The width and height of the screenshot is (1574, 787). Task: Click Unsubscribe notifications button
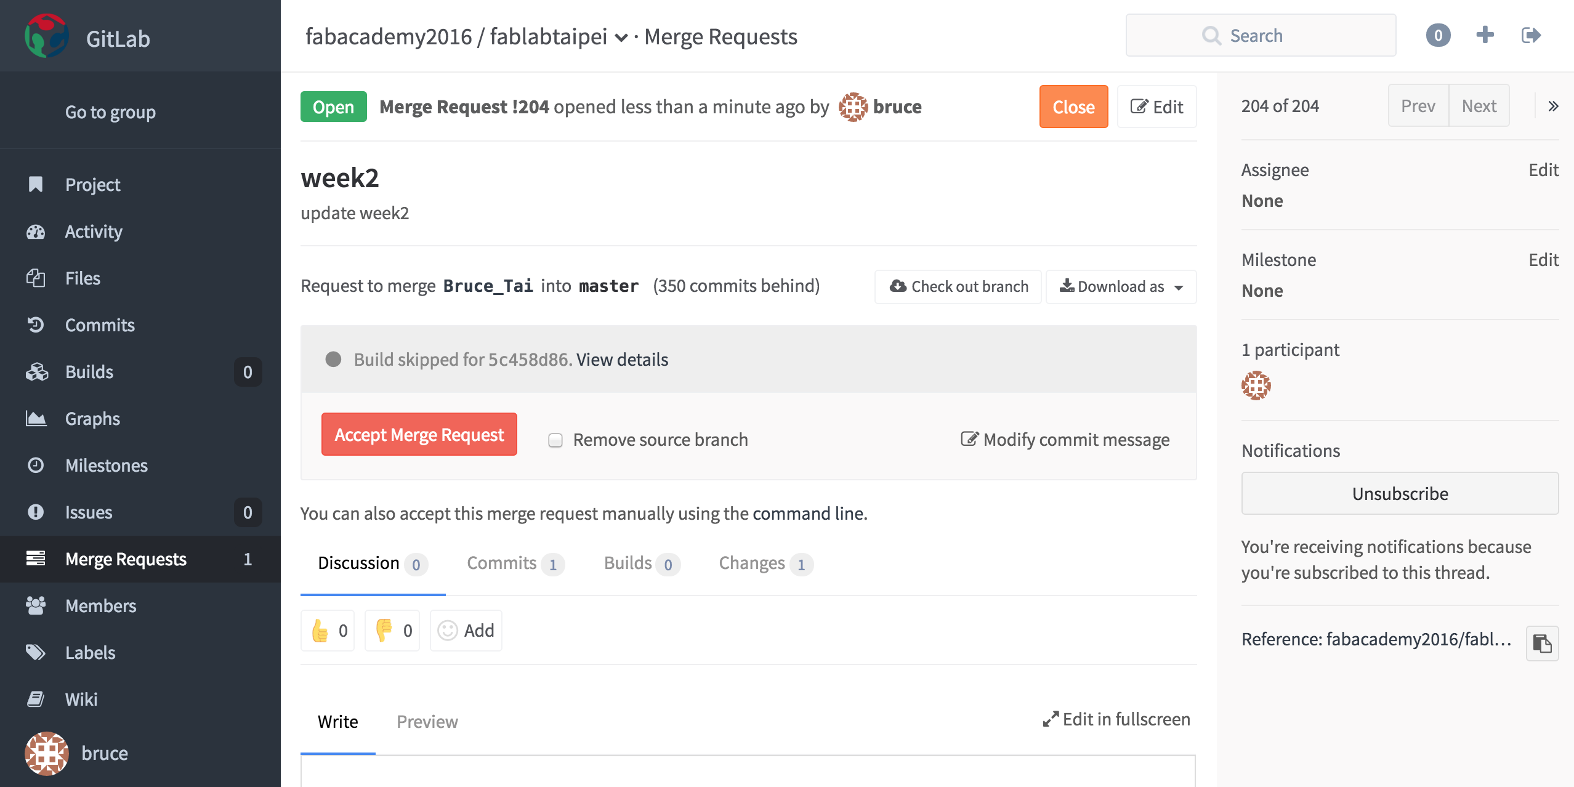(1399, 493)
